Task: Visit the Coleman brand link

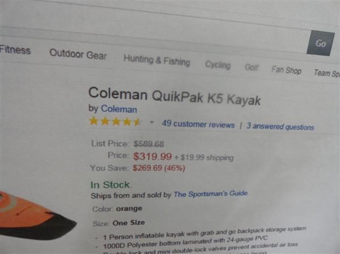Action: [118, 109]
